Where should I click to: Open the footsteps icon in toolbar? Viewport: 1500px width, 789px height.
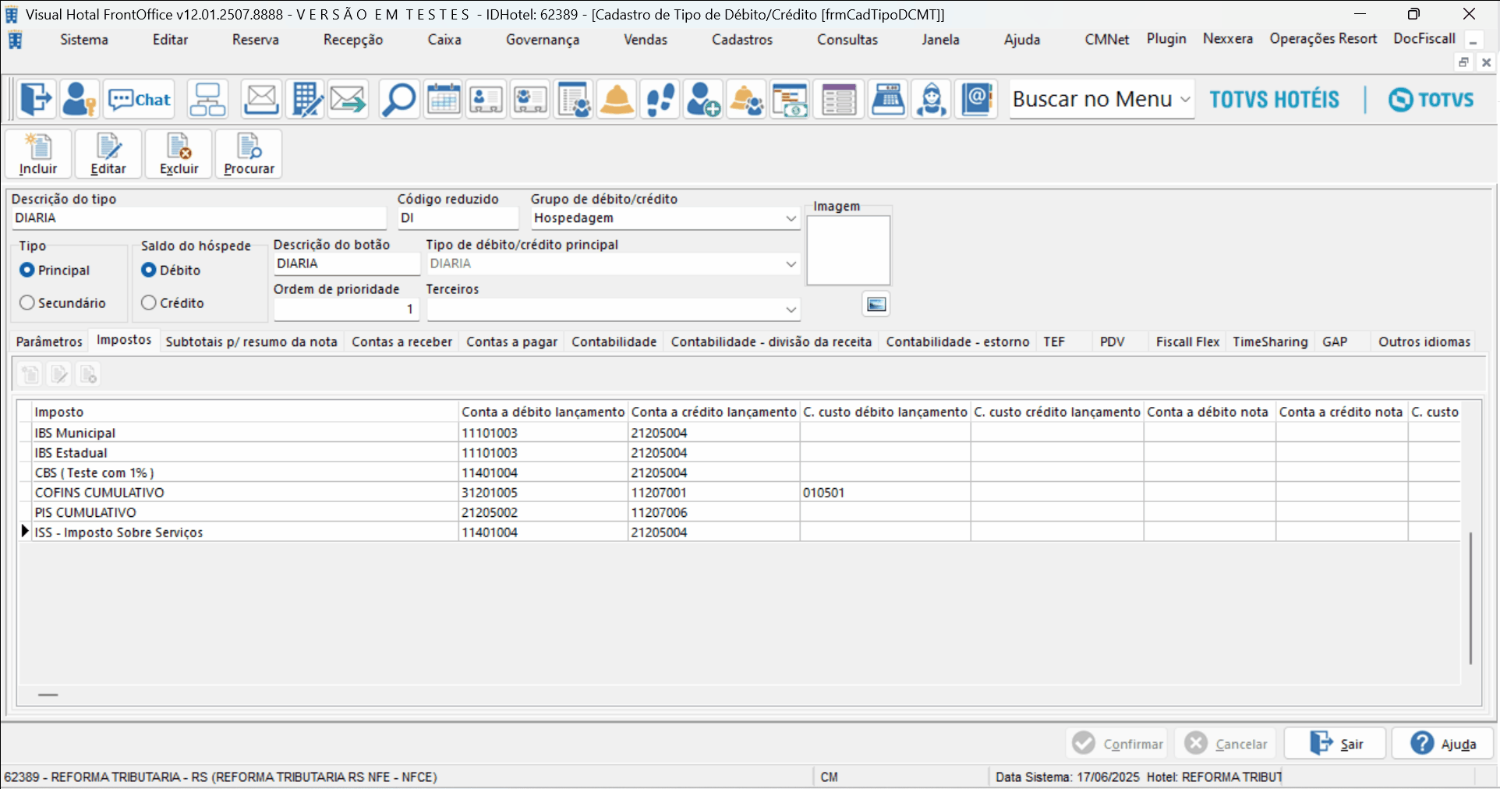[x=660, y=100]
